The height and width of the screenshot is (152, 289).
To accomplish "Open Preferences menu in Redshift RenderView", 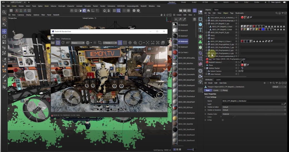I will (x=66, y=39).
